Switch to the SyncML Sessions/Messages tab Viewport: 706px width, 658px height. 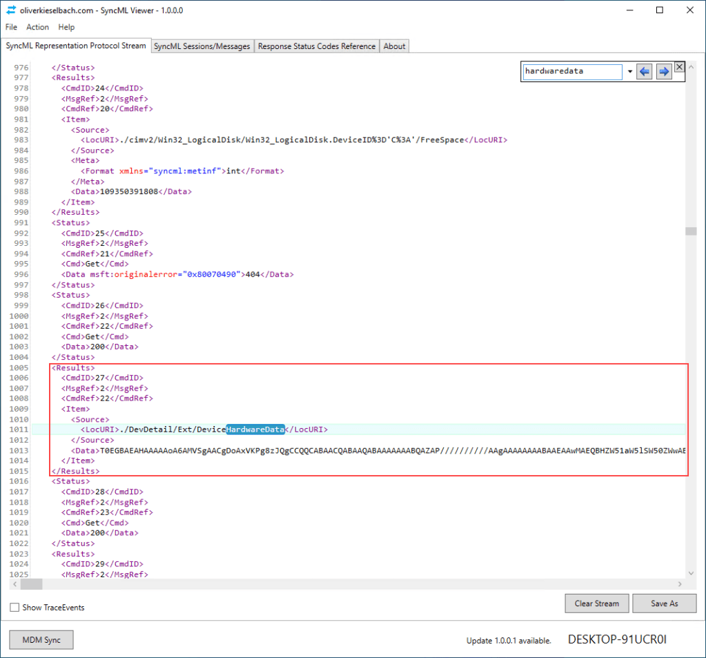(x=201, y=46)
